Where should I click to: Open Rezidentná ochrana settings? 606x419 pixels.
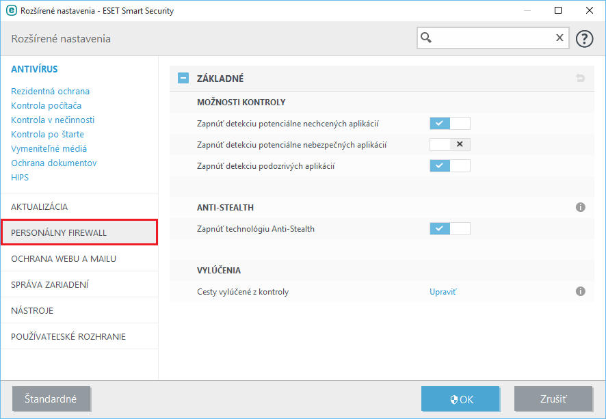50,92
